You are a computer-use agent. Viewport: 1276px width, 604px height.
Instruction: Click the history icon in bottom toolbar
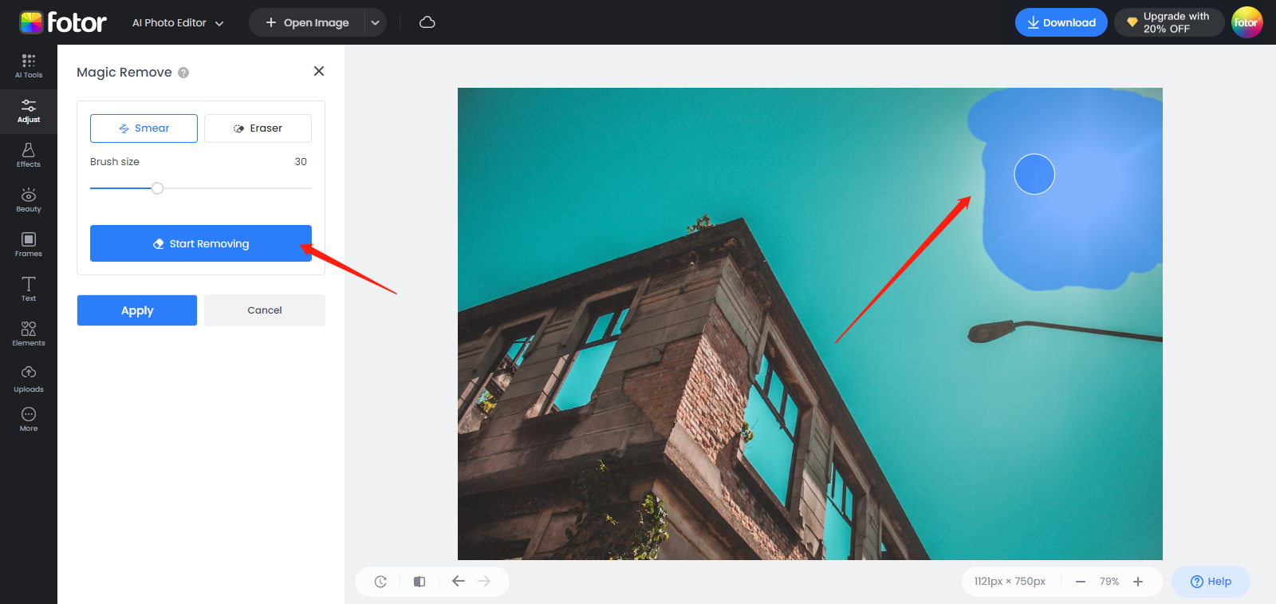pos(380,582)
